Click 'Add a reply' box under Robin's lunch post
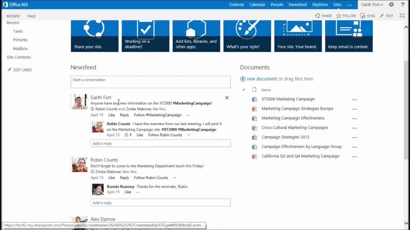This screenshot has height=230, width=410. pos(160,203)
